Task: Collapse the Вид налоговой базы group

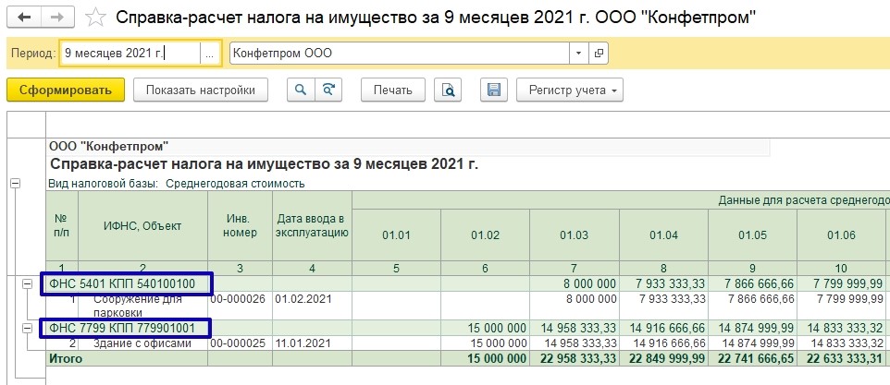Action: pyautogui.click(x=16, y=184)
